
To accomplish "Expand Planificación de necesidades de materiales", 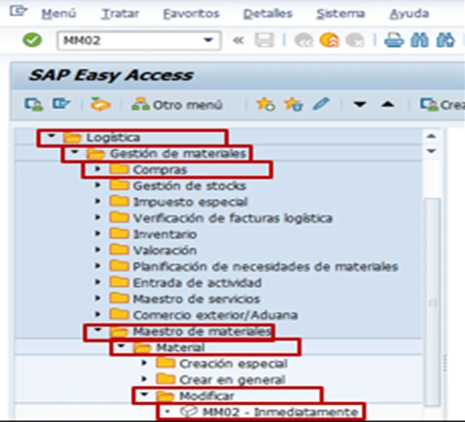I will 98,266.
